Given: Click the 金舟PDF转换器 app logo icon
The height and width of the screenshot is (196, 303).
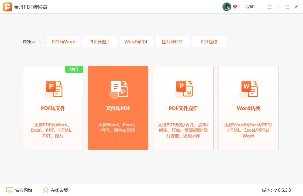Looking at the screenshot, I should (x=6, y=6).
